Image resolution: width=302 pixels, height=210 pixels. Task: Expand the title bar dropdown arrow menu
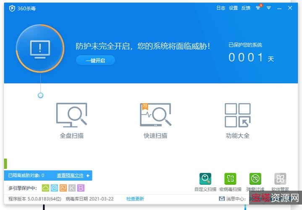(269, 8)
